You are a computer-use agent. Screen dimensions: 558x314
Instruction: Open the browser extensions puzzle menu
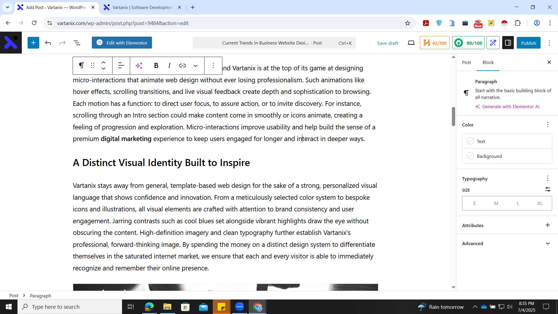click(x=518, y=23)
